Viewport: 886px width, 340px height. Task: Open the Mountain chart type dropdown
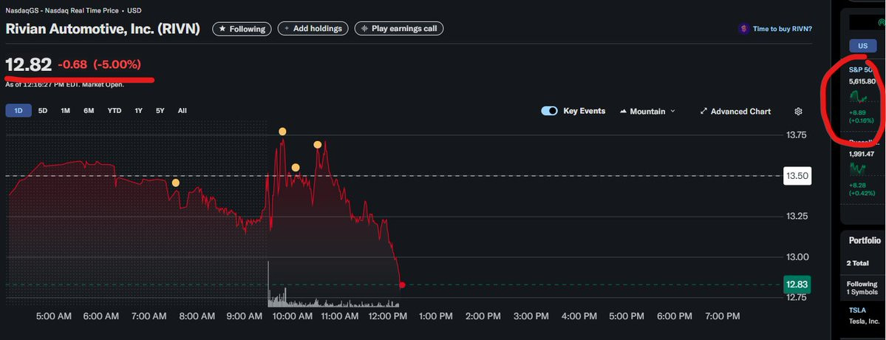647,112
